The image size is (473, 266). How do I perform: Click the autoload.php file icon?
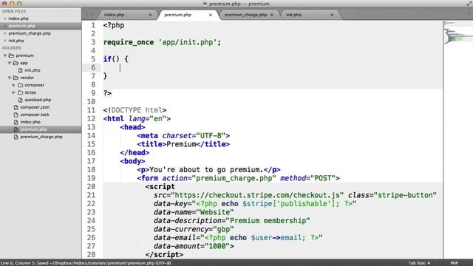[x=20, y=100]
